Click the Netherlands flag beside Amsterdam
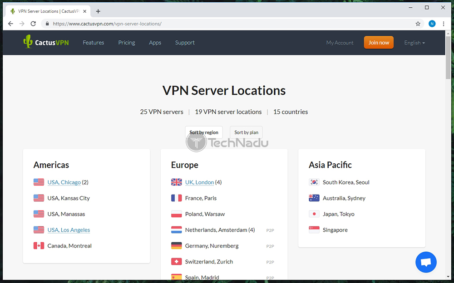 176,230
